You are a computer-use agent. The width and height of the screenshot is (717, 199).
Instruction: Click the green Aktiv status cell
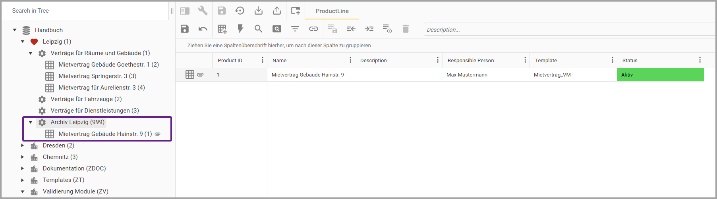[660, 75]
